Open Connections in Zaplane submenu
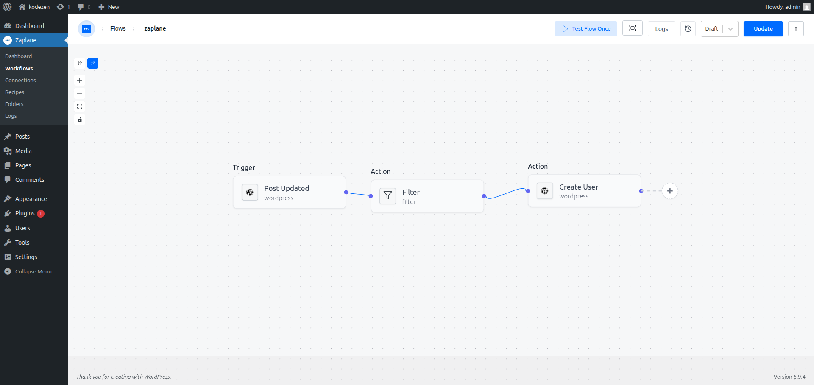Image resolution: width=814 pixels, height=385 pixels. [20, 80]
